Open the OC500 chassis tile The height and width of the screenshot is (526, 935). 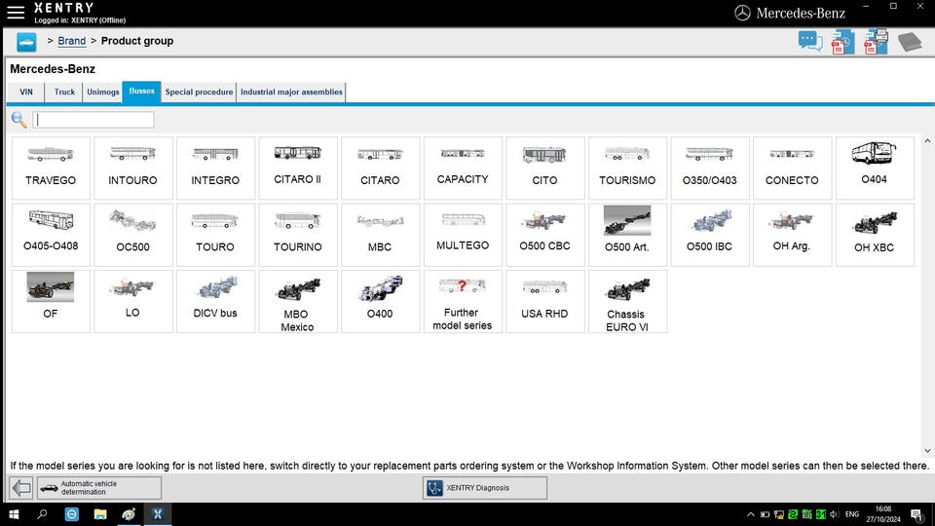pyautogui.click(x=133, y=235)
